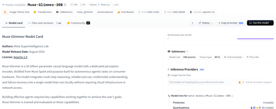Click the Tensor type BF16 badge

point(210,57)
